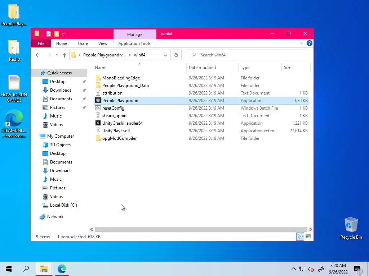Open Windows Start menu
Image resolution: width=369 pixels, height=276 pixels.
coord(9,269)
